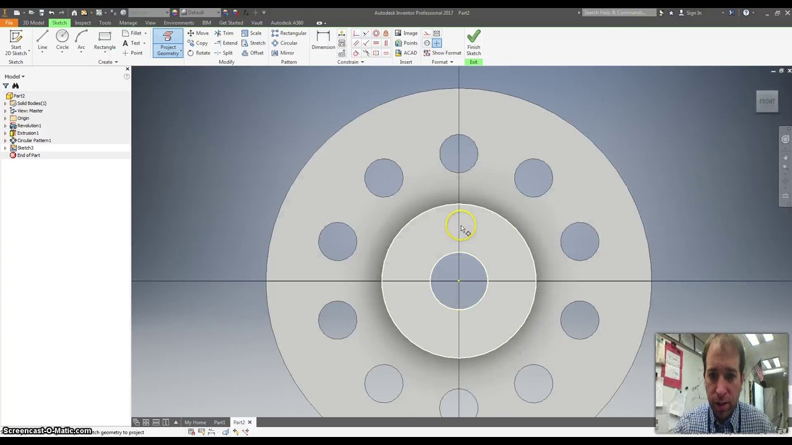Click the FRONT ViewCube face
The height and width of the screenshot is (445, 792).
[767, 101]
